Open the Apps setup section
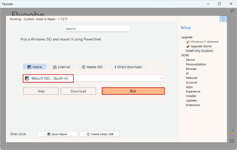 point(189,87)
